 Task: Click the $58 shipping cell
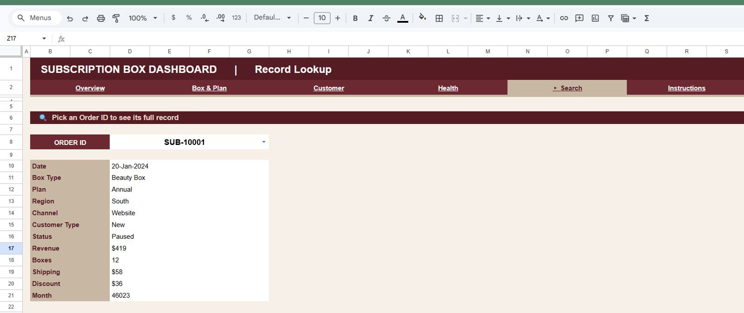[189, 272]
